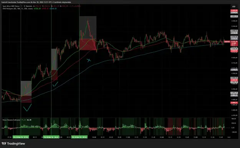240x148 pixels.
Task: Click the 07:30 time axis label
Action: [10, 137]
